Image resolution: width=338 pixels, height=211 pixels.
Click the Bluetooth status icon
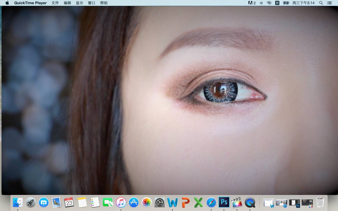pyautogui.click(x=261, y=3)
